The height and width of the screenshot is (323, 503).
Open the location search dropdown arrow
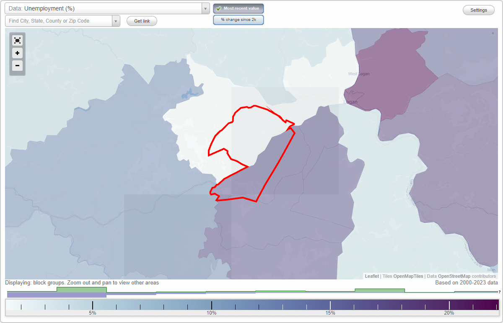pyautogui.click(x=116, y=21)
